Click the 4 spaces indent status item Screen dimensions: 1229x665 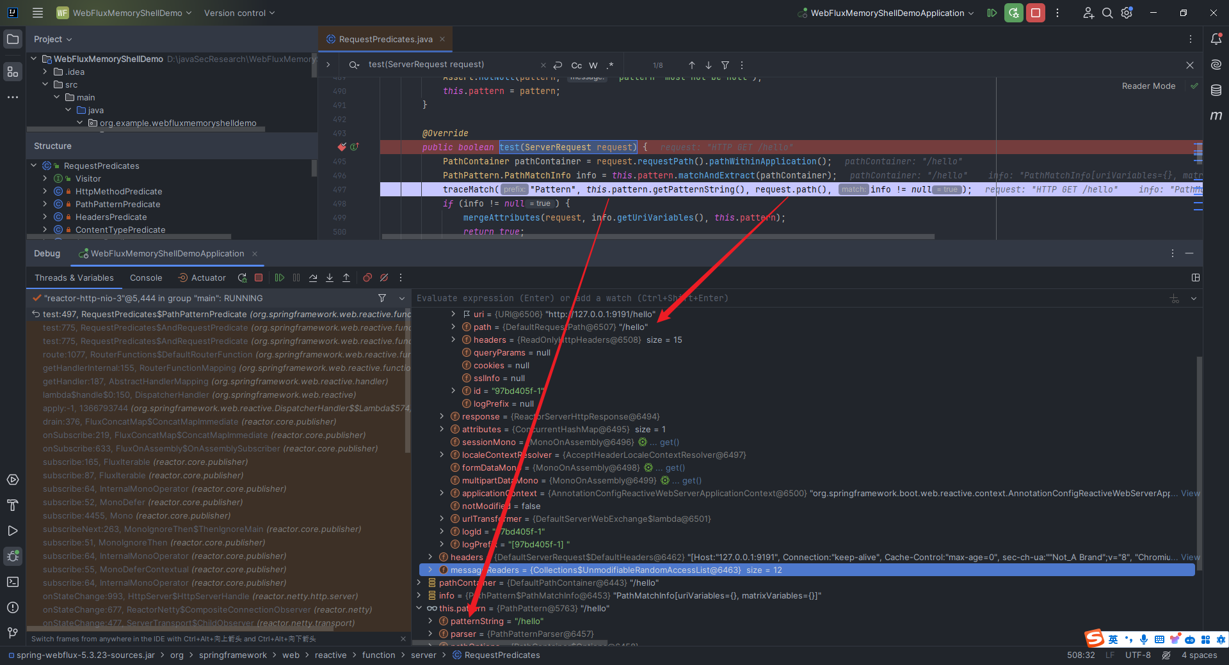pos(1200,655)
